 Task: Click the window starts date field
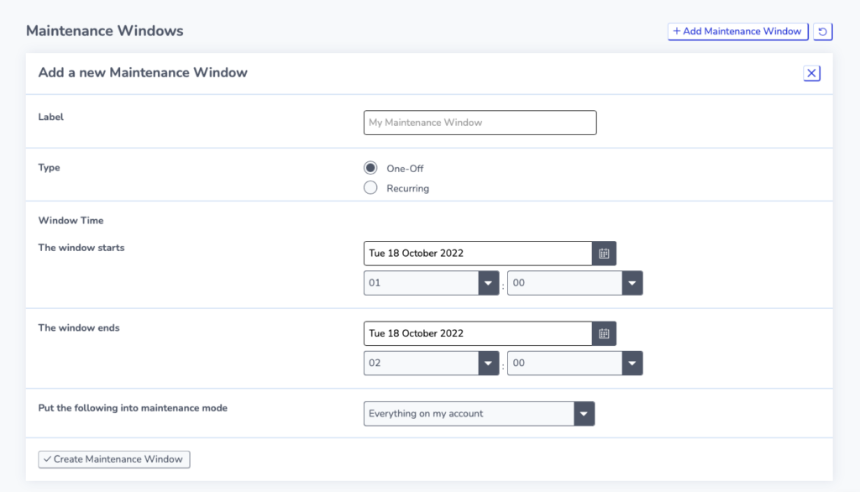[x=478, y=254]
